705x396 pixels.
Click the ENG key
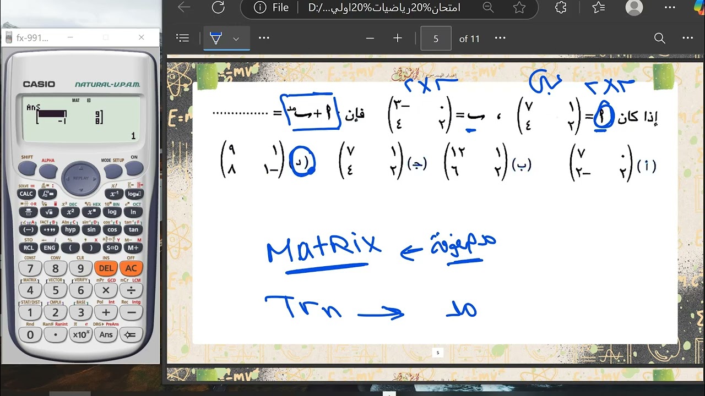49,248
